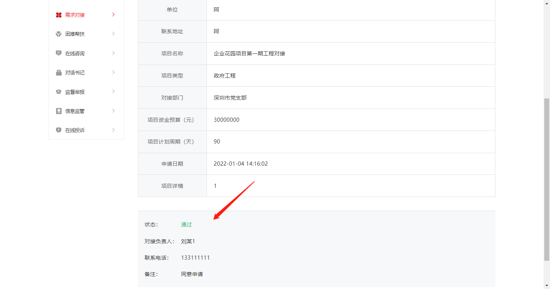Click the scrollbar down arrow
Viewport: 550px width, 289px height.
547,286
